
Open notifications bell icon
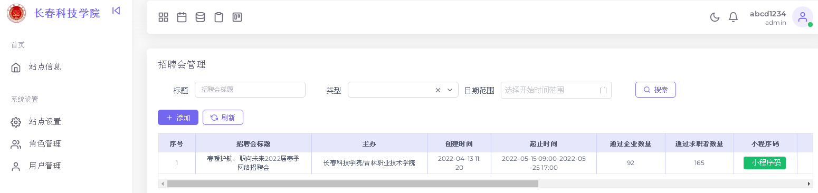(733, 17)
